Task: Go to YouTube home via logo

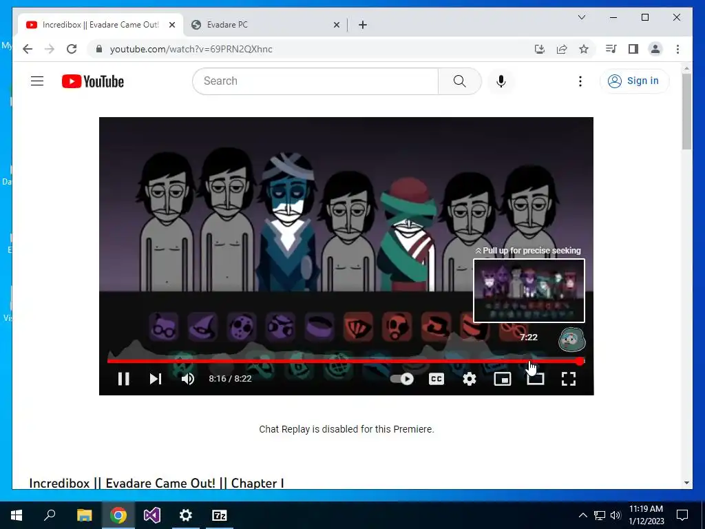Action: pyautogui.click(x=93, y=81)
